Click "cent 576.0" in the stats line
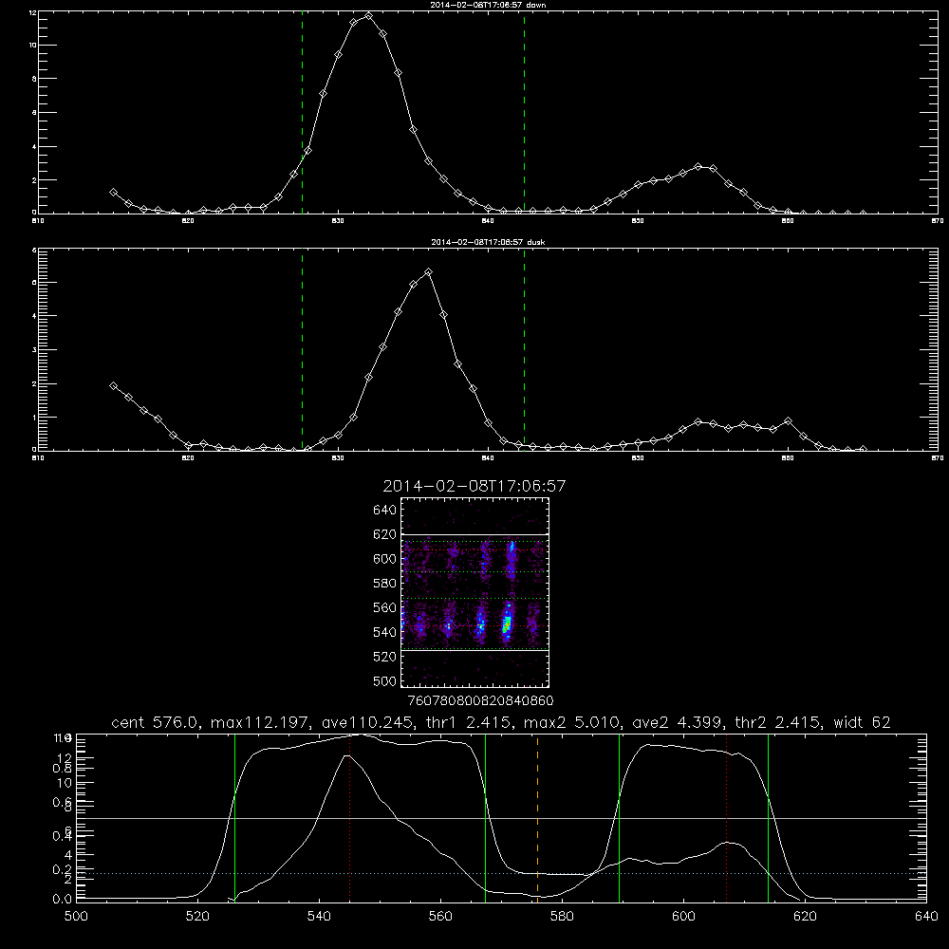 click(155, 722)
